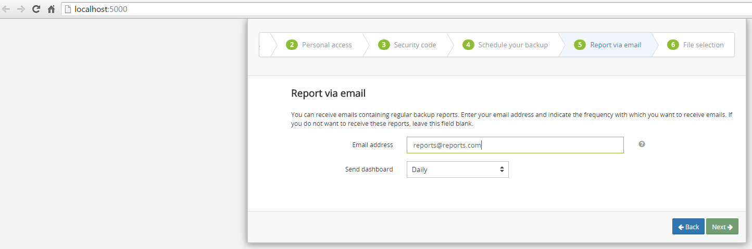Click the green step 6 number badge
This screenshot has width=752, height=249.
(x=673, y=45)
